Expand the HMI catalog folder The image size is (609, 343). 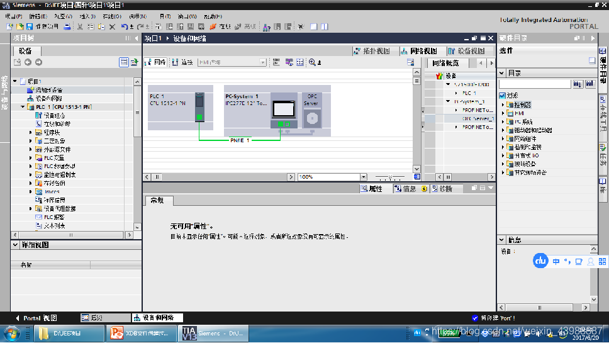[x=503, y=113]
